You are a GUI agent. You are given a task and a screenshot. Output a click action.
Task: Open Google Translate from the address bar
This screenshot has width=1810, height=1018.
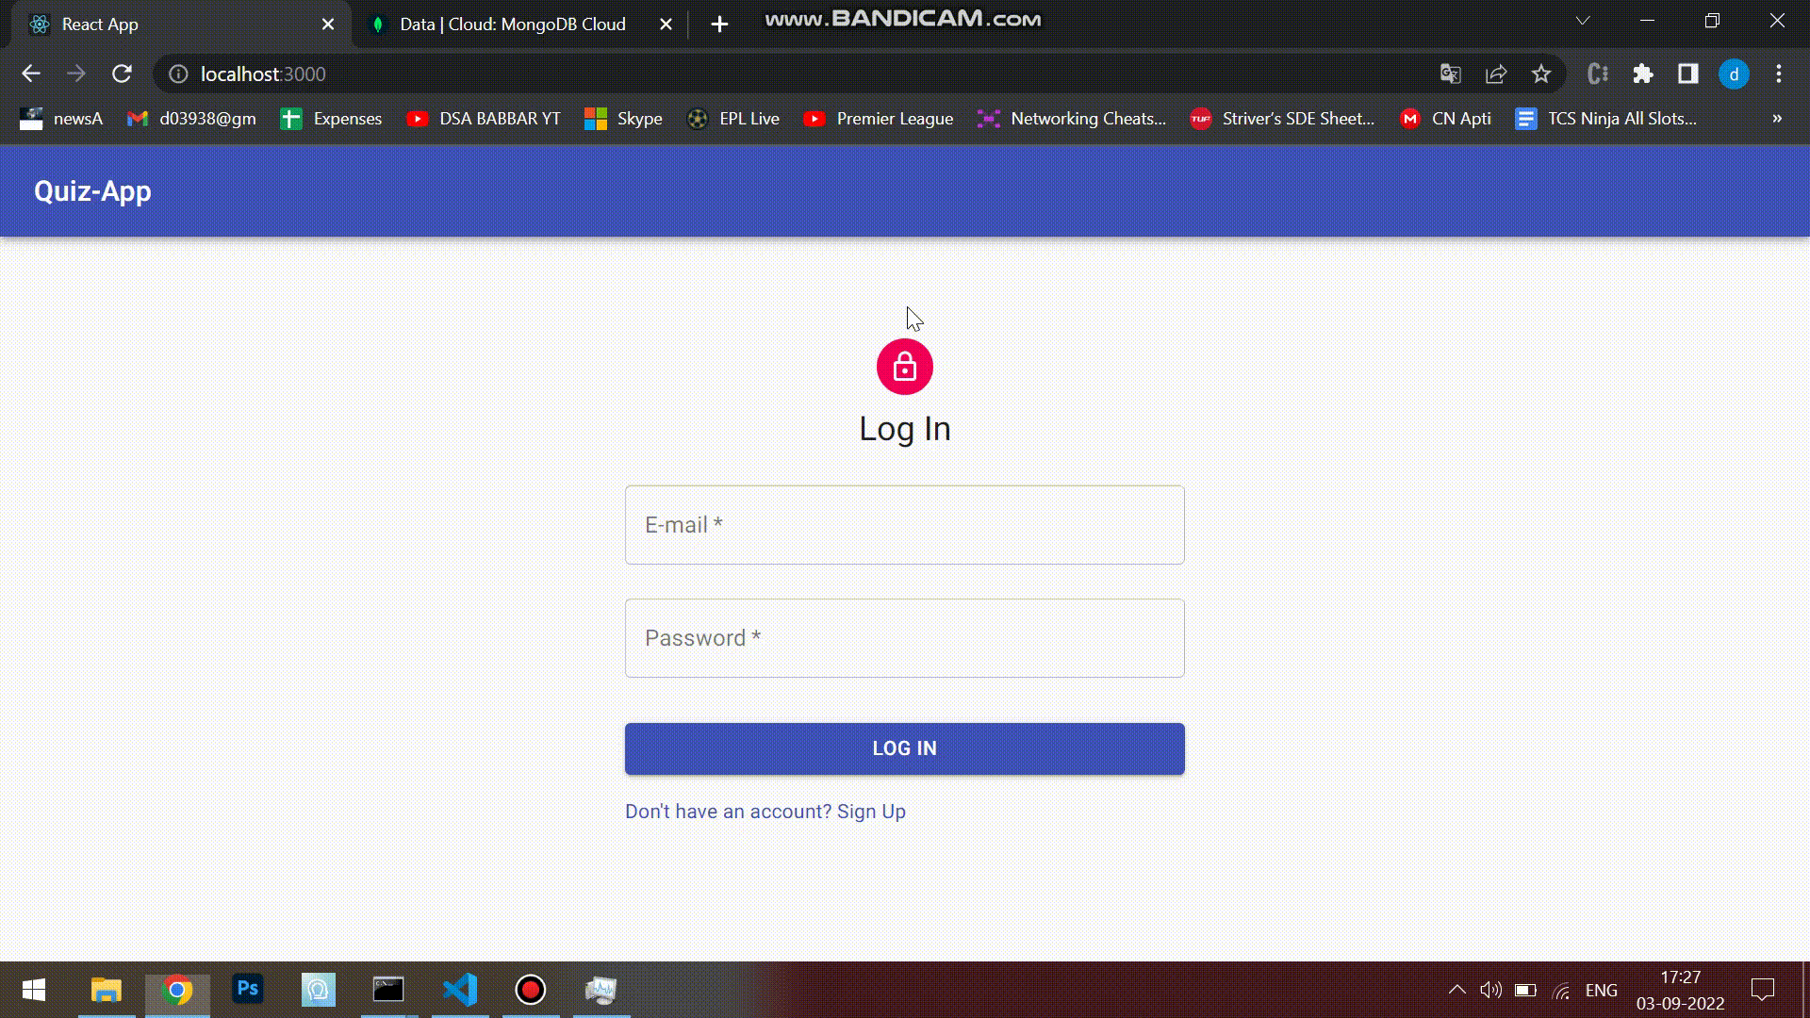pos(1450,74)
